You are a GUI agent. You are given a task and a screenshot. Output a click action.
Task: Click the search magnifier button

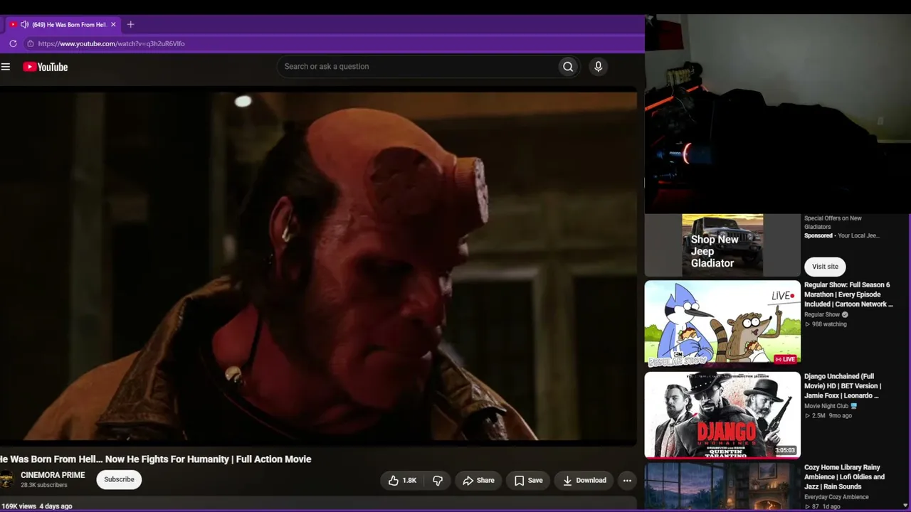568,67
